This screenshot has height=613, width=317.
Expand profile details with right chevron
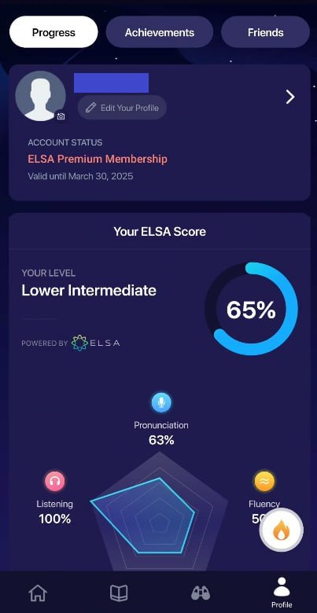pyautogui.click(x=290, y=97)
